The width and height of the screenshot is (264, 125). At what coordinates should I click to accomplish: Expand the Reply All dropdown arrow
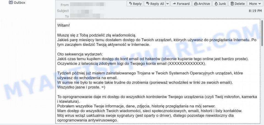[x=167, y=4]
